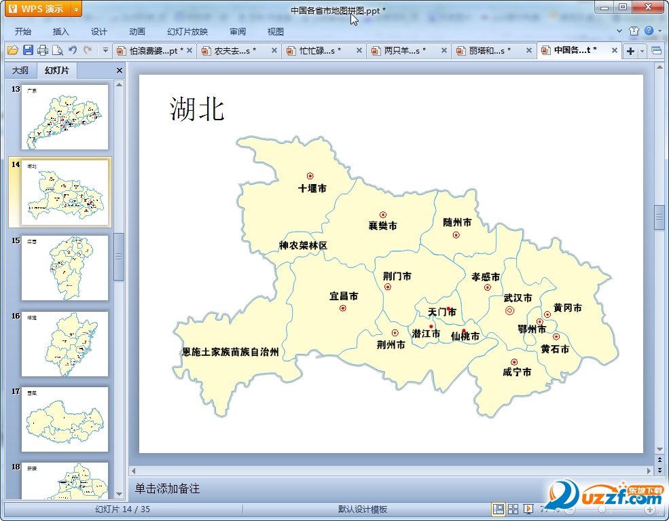Click the zoom slider handle
The width and height of the screenshot is (669, 521).
pyautogui.click(x=602, y=509)
